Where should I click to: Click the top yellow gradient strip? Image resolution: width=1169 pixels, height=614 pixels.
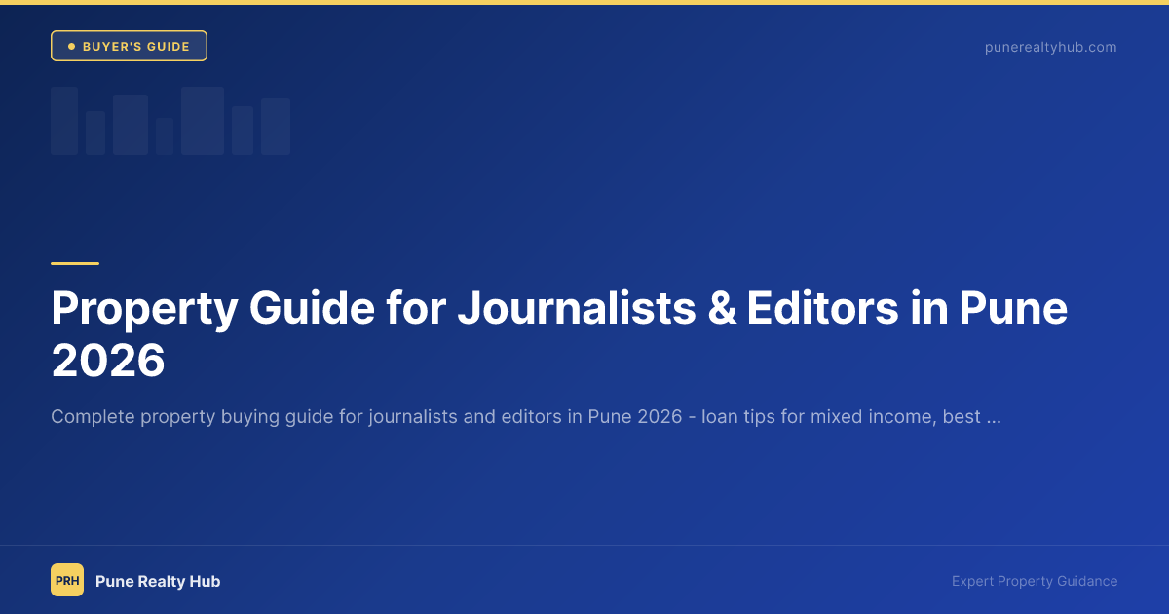[x=584, y=3]
